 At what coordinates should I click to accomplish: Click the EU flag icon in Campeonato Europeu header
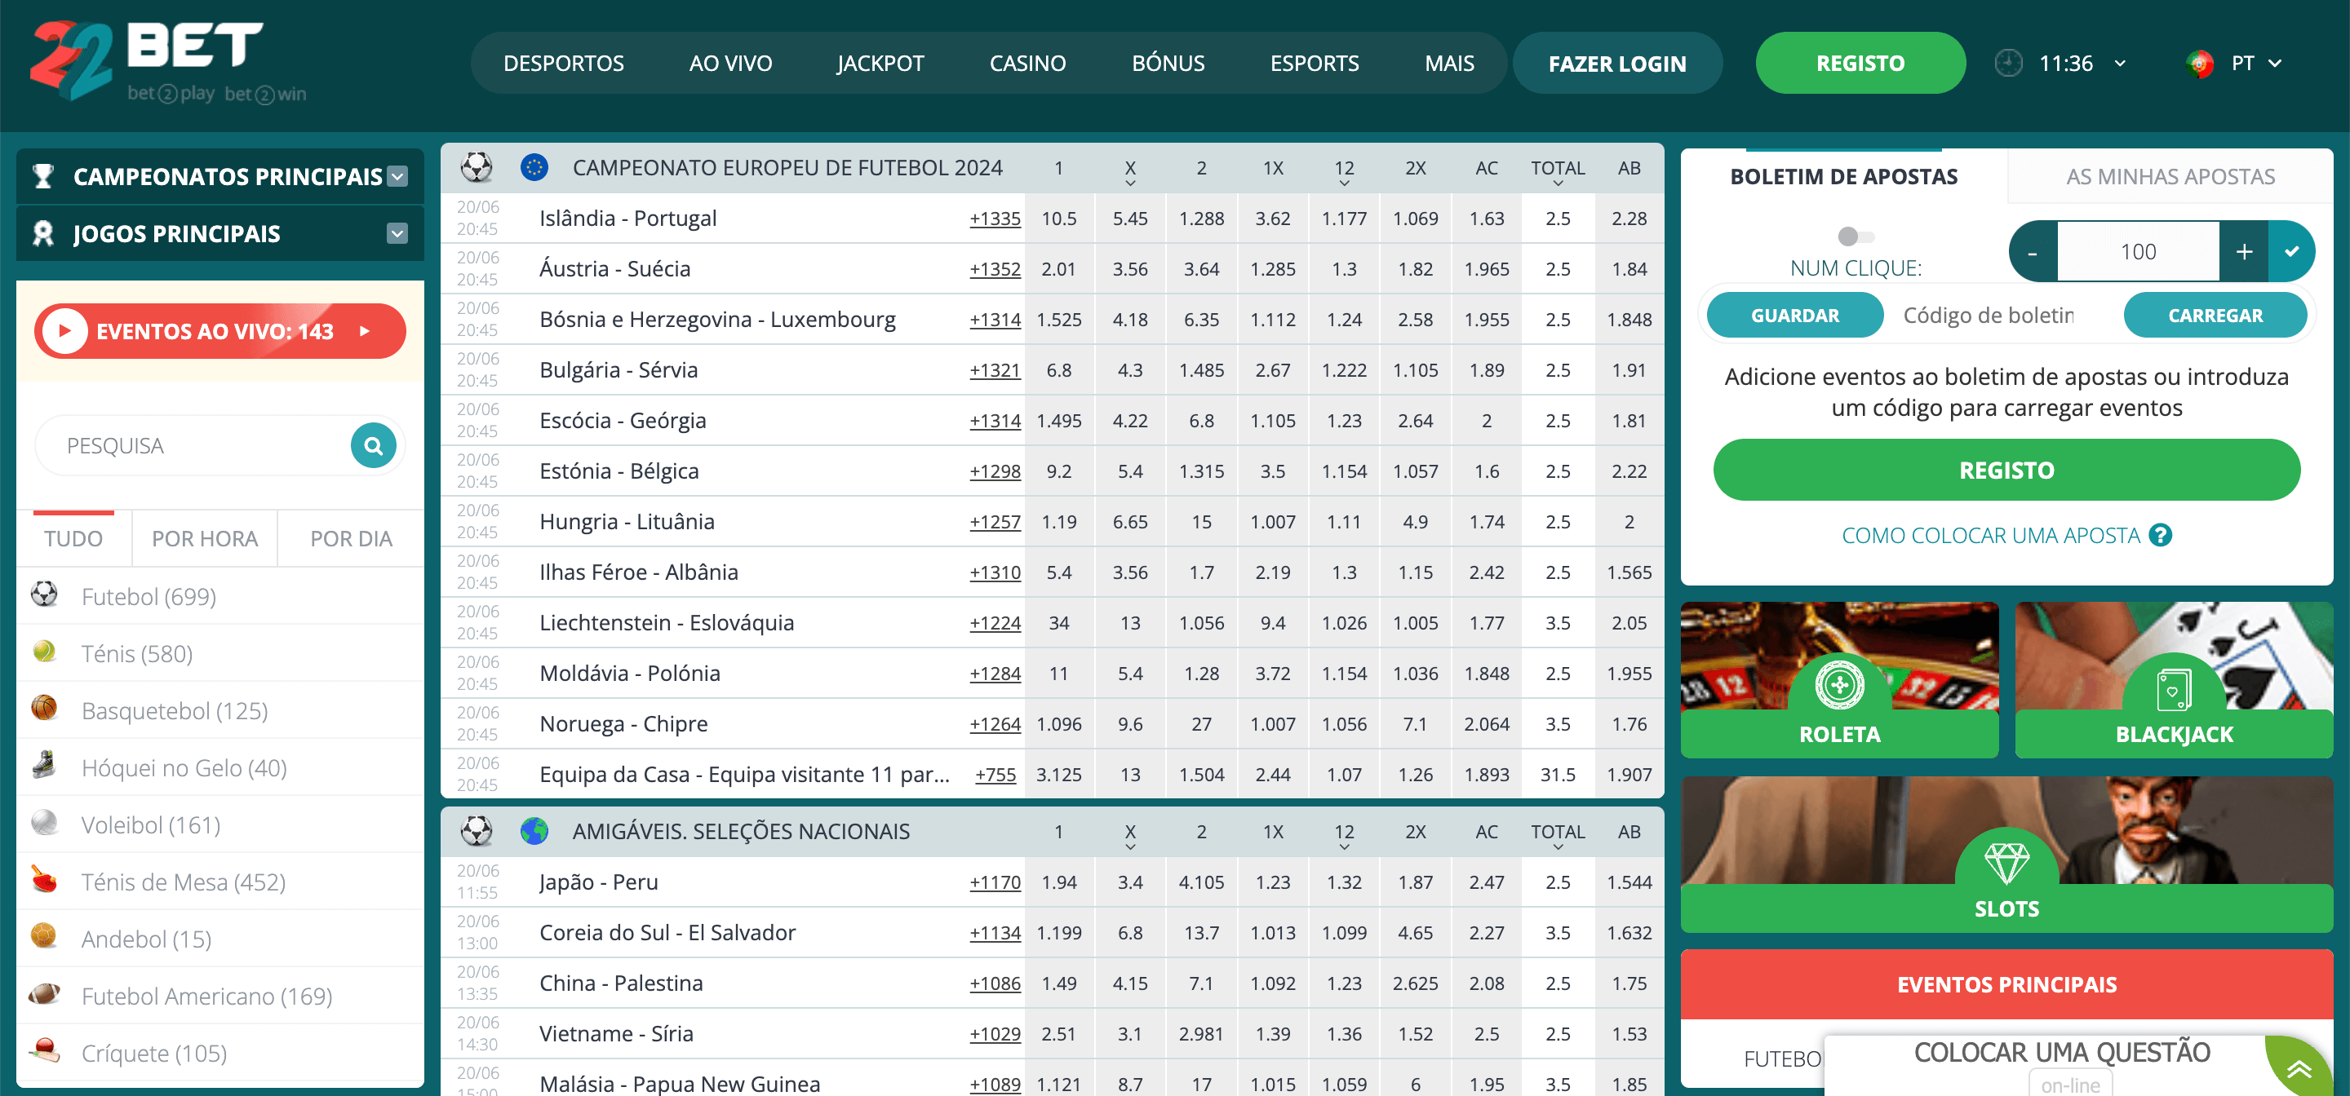pos(534,167)
